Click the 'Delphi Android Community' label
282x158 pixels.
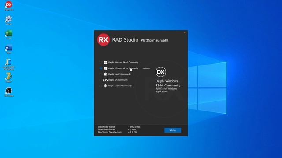(120, 86)
